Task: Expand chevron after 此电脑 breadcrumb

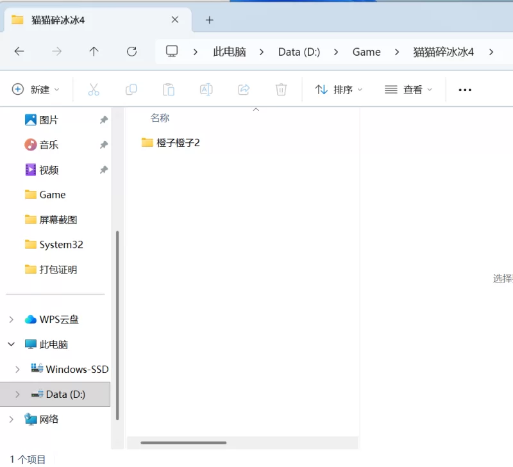Action: click(x=262, y=52)
